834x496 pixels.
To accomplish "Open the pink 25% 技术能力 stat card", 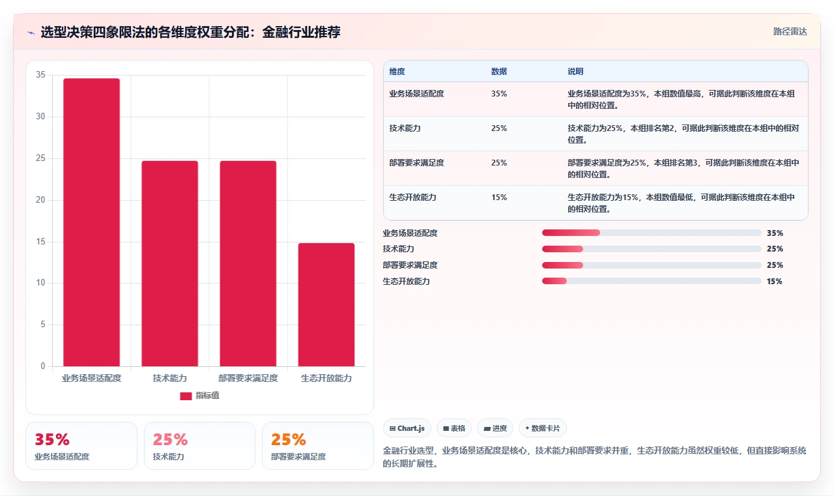I will click(199, 446).
